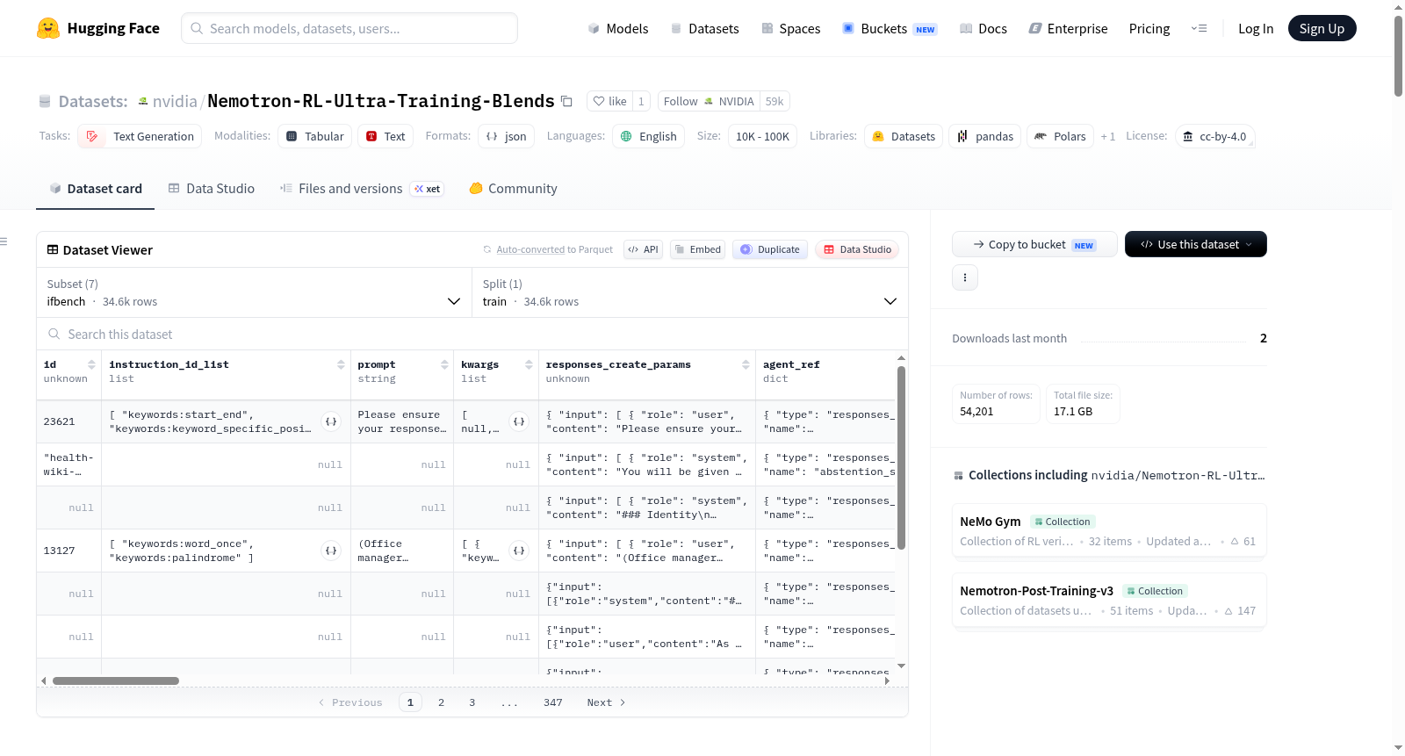The width and height of the screenshot is (1405, 756).
Task: Open Docs in the top navigation
Action: [x=983, y=28]
